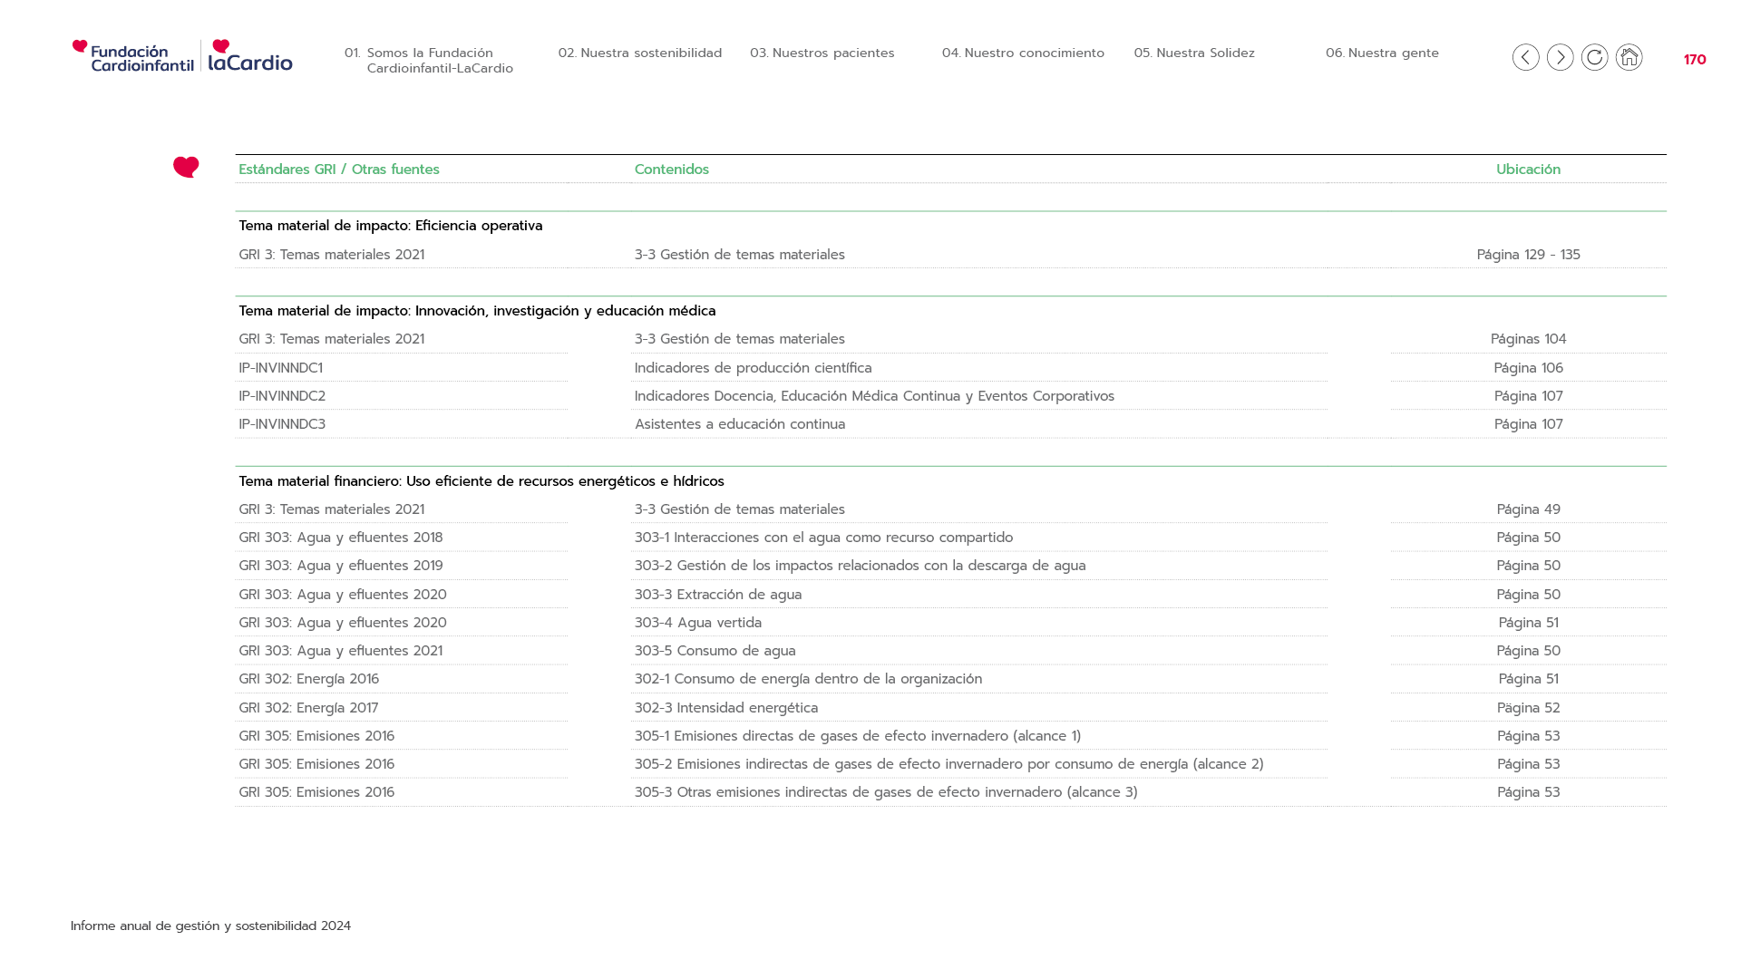The width and height of the screenshot is (1741, 979).
Task: Click 'Página 51' in the Agua vertida row
Action: 1528,623
